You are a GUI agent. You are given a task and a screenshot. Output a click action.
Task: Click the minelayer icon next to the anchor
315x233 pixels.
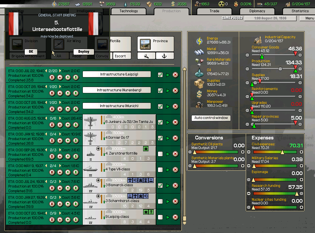tap(146, 55)
